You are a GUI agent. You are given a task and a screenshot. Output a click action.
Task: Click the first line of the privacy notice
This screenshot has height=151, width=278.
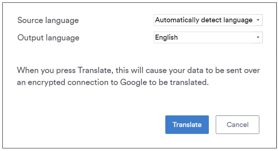[x=138, y=71]
